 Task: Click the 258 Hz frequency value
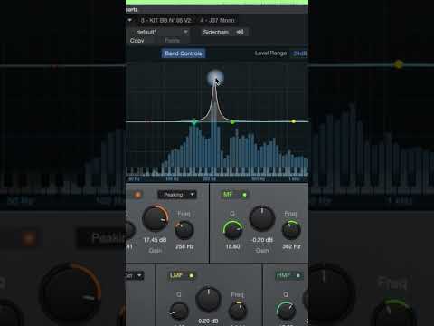[184, 246]
